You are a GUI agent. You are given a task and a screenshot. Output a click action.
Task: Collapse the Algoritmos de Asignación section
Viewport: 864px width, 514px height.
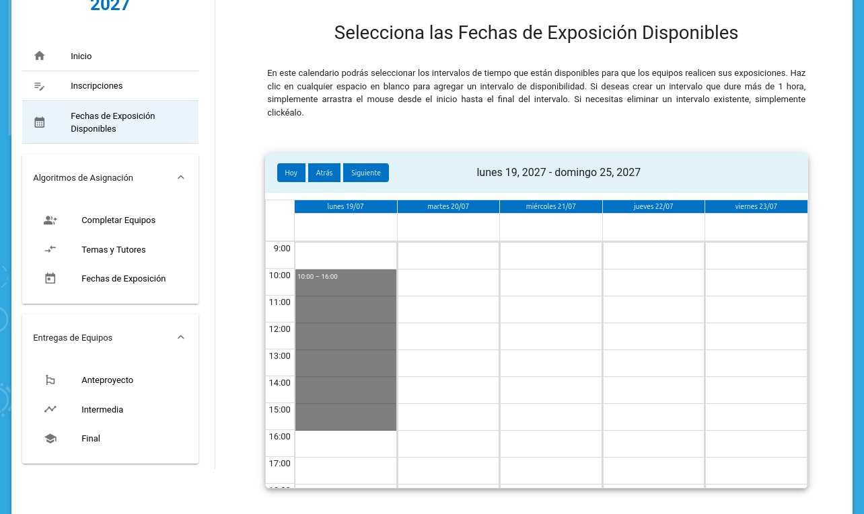tap(180, 177)
